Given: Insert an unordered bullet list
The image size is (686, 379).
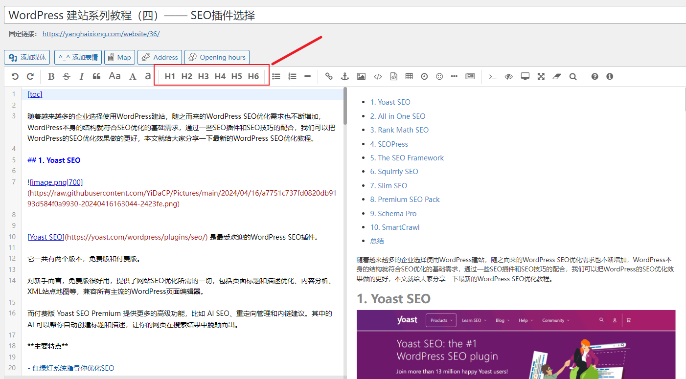Looking at the screenshot, I should [x=276, y=76].
